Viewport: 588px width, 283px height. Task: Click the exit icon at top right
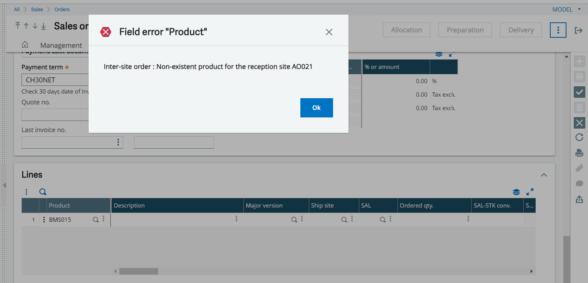click(x=578, y=30)
